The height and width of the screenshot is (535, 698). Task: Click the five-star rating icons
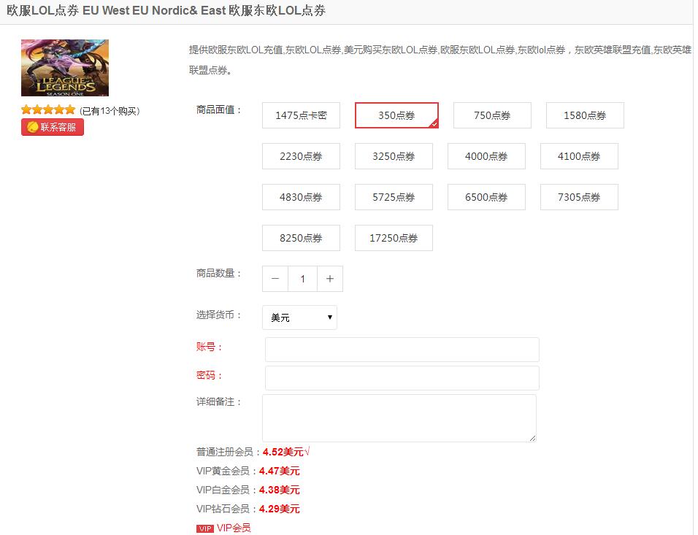point(48,110)
